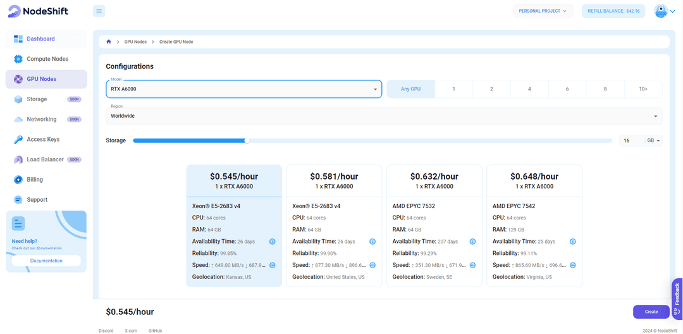Viewport: 683px width, 334px height.
Task: Click the NodeShift logo
Action: coord(38,11)
